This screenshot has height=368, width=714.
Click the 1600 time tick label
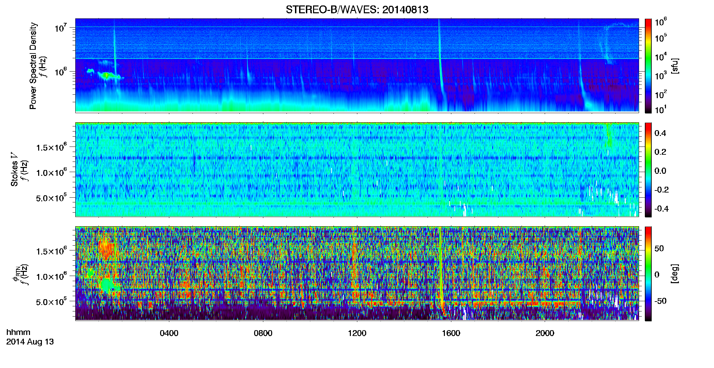tap(451, 333)
